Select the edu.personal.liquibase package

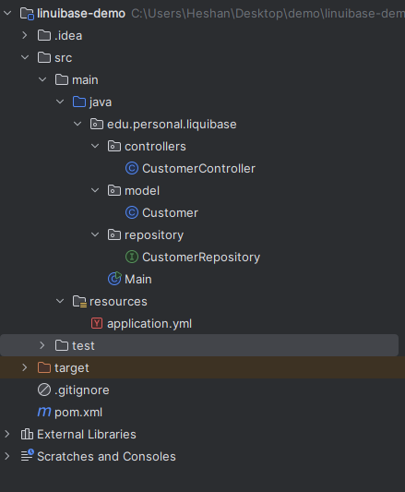tap(172, 125)
